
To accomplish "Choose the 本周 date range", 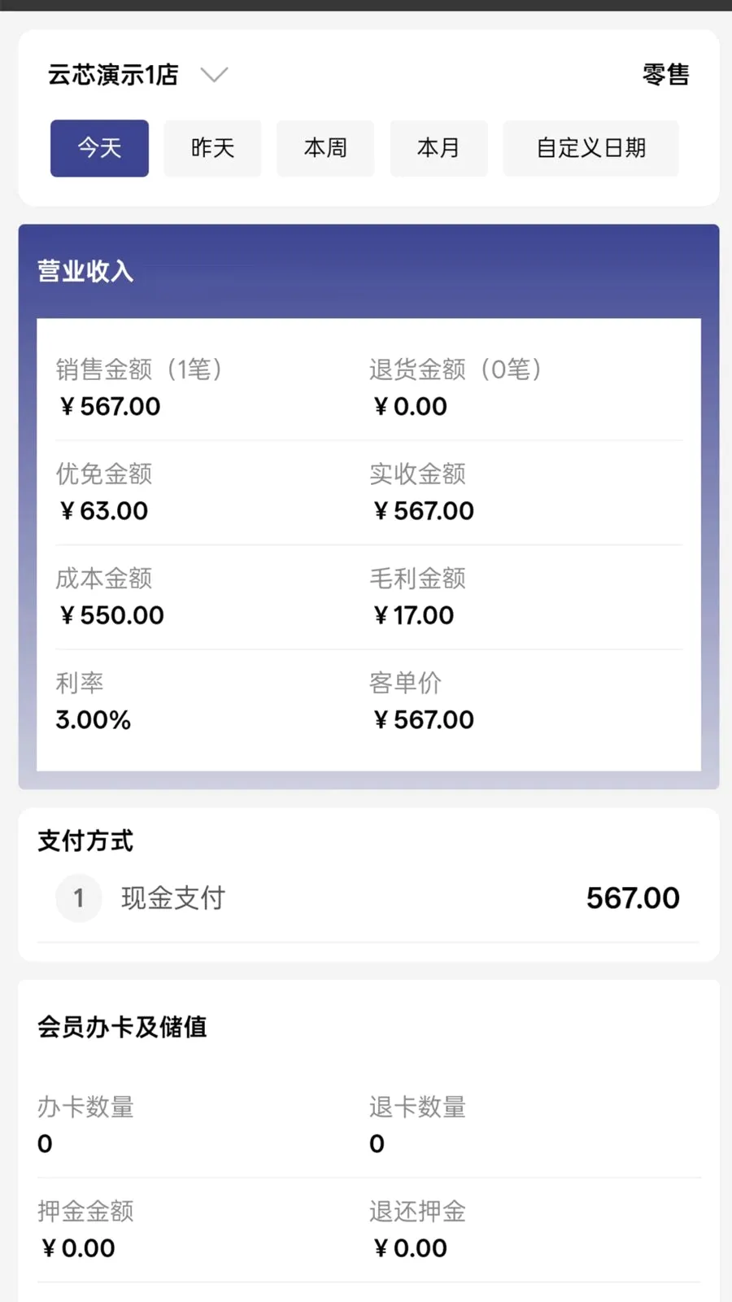I will [x=325, y=148].
